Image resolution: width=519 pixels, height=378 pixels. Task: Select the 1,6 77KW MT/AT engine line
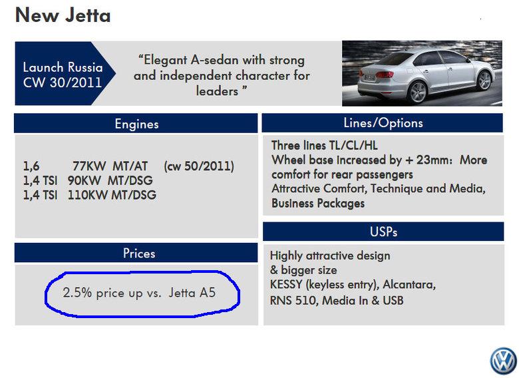tap(85, 166)
